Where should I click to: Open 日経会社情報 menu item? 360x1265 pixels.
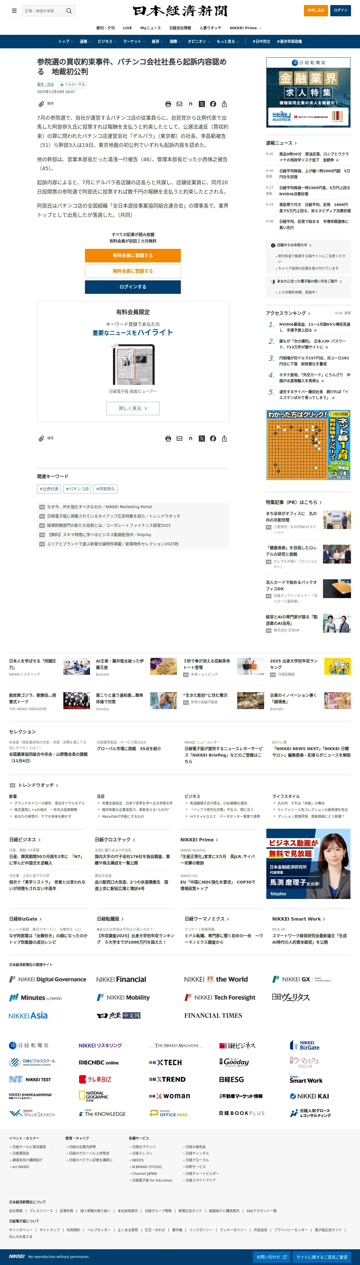click(180, 28)
